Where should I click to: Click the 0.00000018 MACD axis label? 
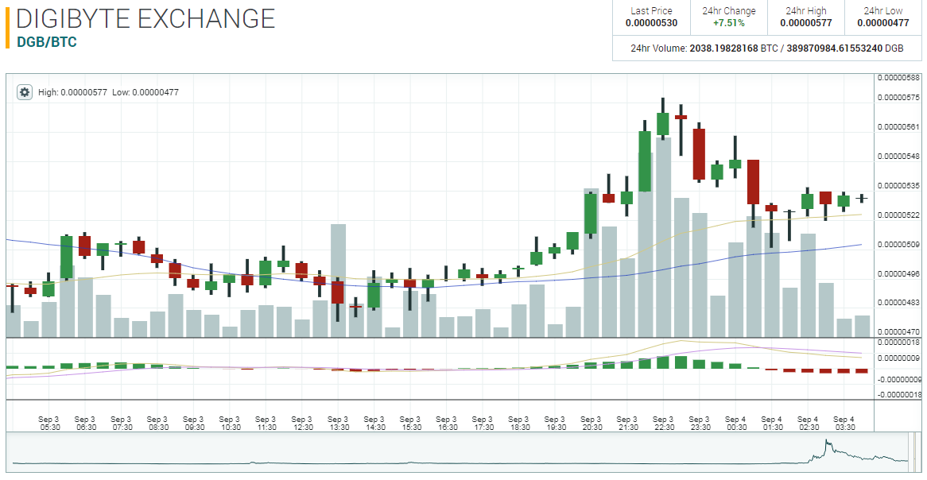[898, 343]
